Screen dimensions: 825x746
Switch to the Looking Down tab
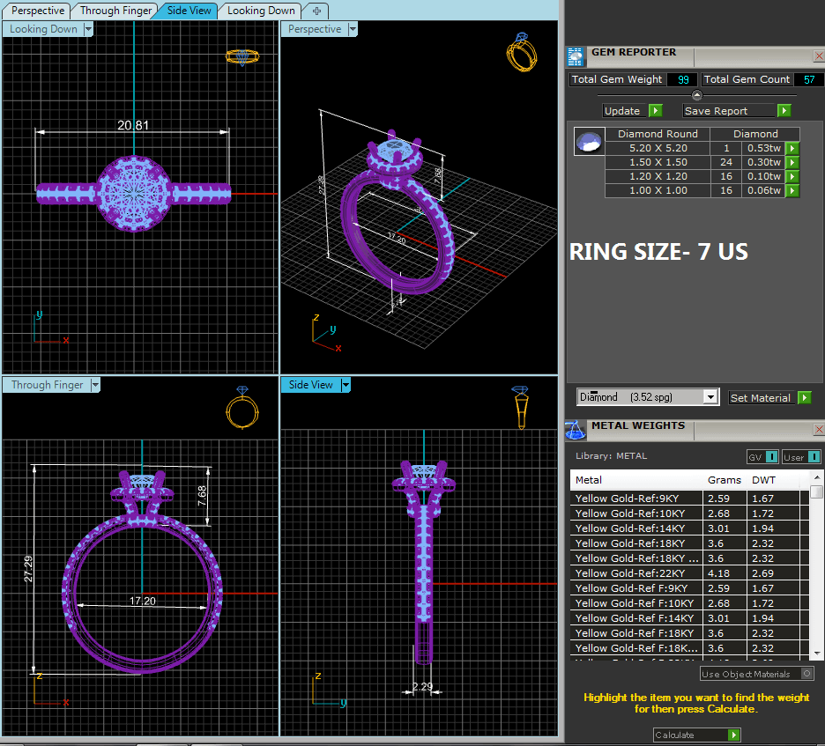(261, 11)
